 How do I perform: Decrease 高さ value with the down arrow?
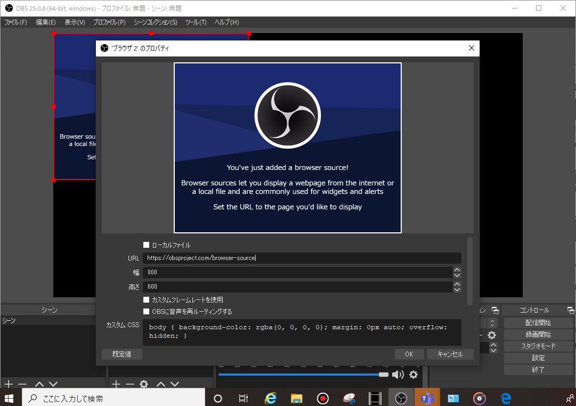(x=457, y=289)
